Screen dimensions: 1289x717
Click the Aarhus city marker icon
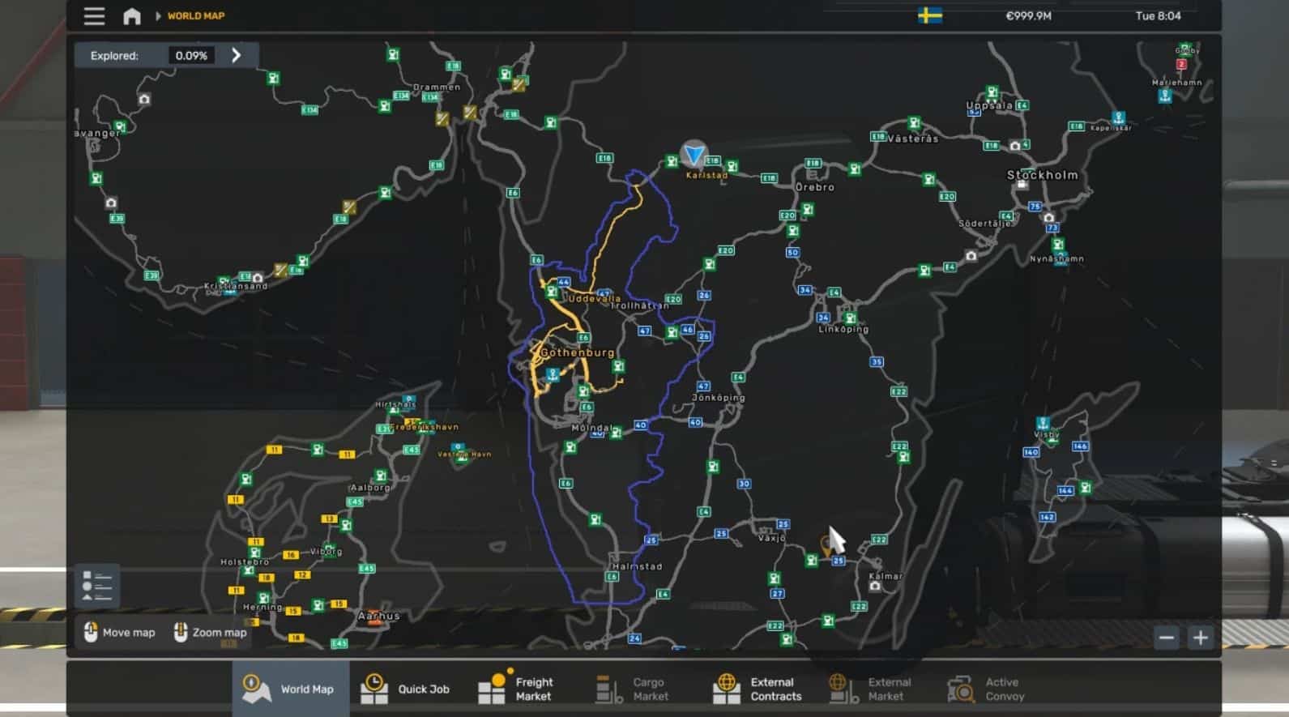tap(373, 615)
